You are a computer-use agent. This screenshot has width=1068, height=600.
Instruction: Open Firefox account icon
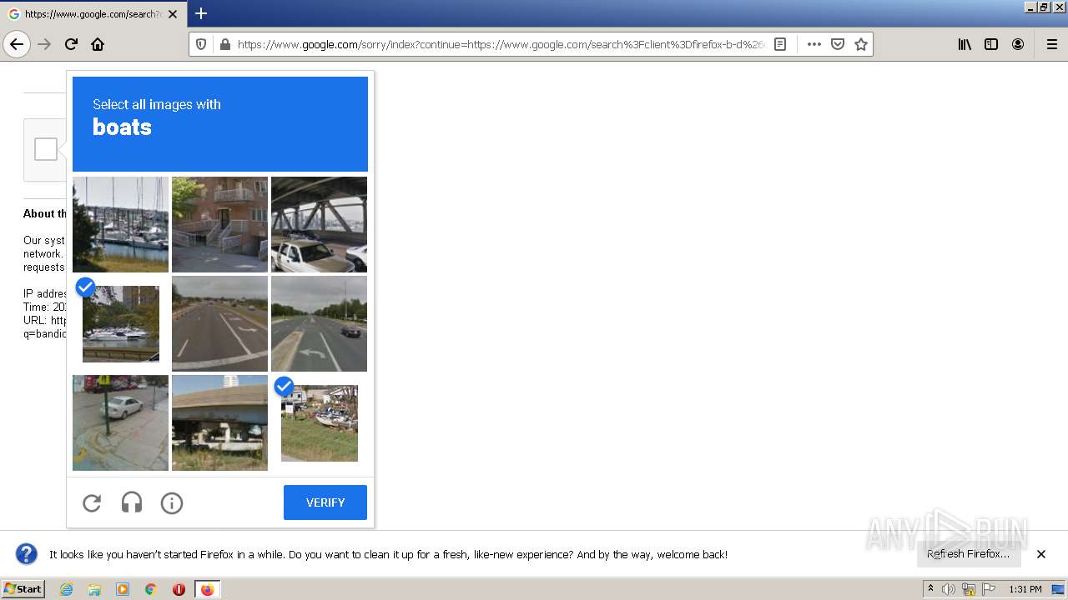pos(1018,44)
